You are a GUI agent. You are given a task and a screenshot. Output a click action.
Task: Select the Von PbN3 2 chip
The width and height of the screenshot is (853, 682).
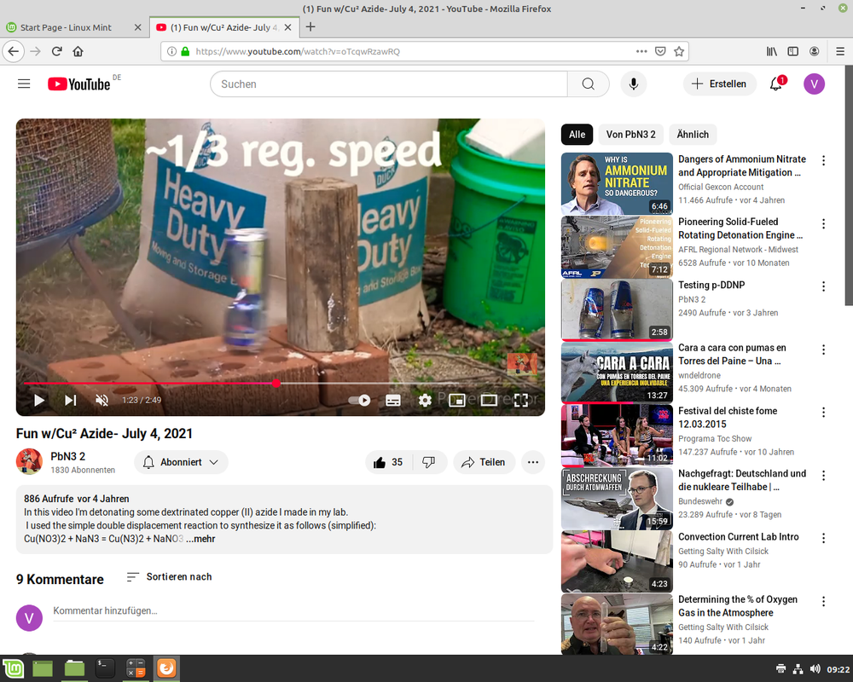tap(630, 135)
